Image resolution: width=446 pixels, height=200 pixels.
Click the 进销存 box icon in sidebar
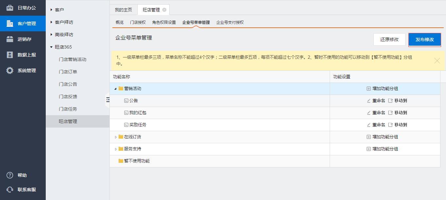[x=10, y=39]
